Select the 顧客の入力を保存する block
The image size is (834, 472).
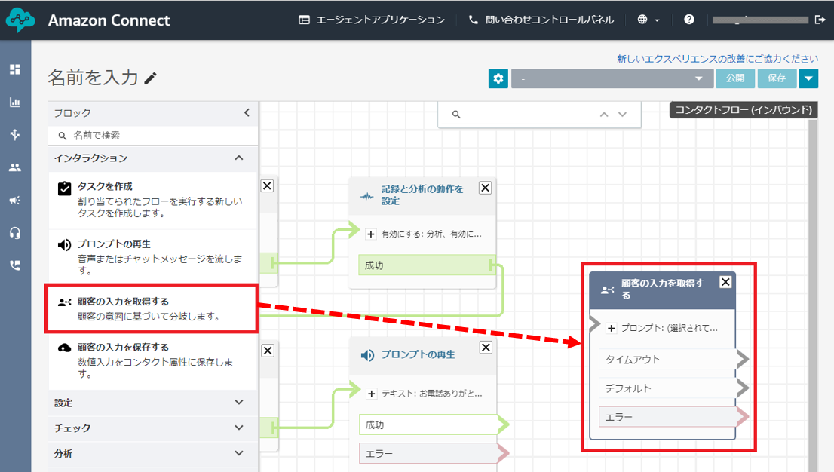point(153,360)
